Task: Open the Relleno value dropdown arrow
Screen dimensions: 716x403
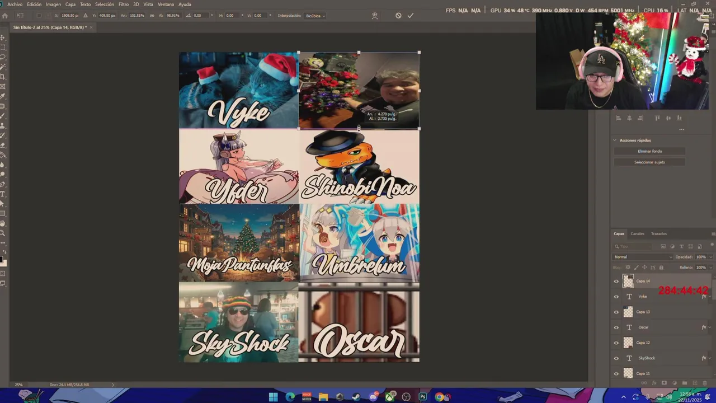Action: tap(711, 268)
